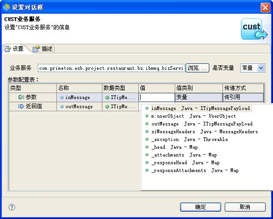Click the 名称 column header
This screenshot has width=273, height=219.
coord(79,88)
